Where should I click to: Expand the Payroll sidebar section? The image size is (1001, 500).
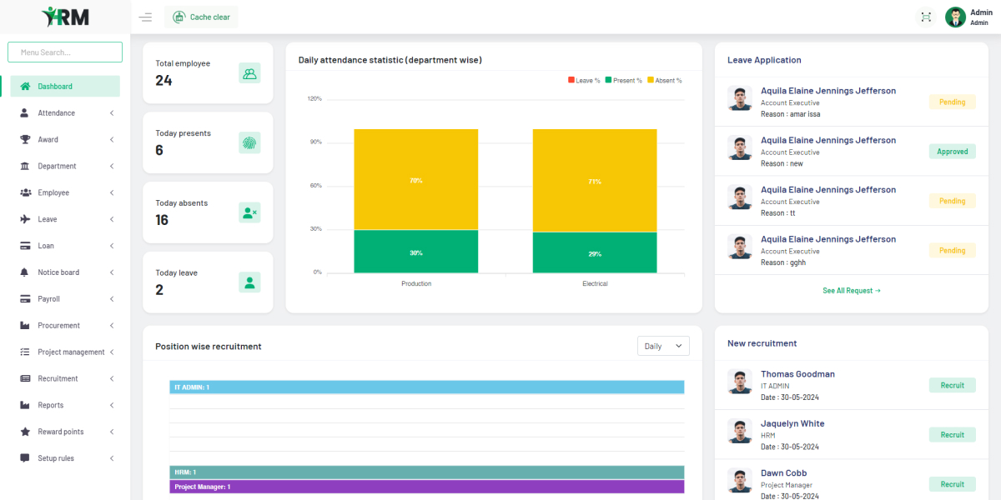[x=50, y=298]
